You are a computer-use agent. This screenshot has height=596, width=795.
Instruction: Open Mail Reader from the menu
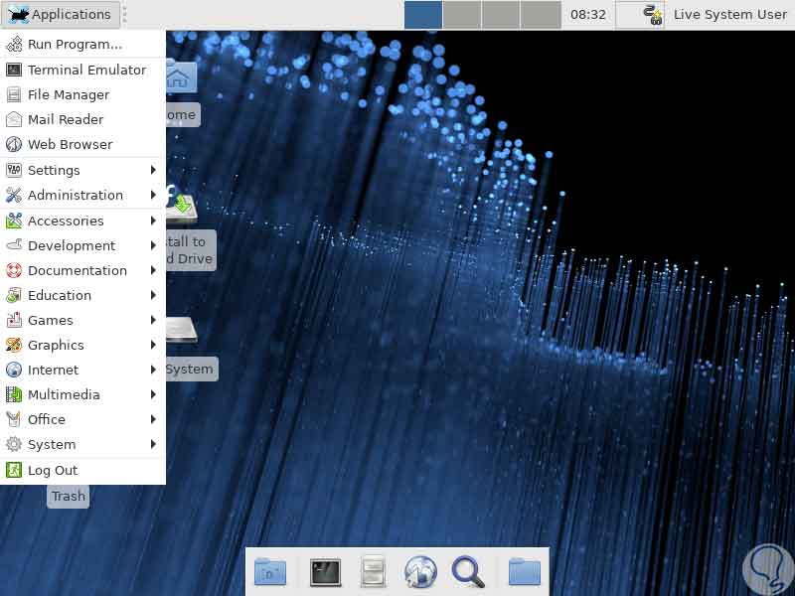[83, 119]
